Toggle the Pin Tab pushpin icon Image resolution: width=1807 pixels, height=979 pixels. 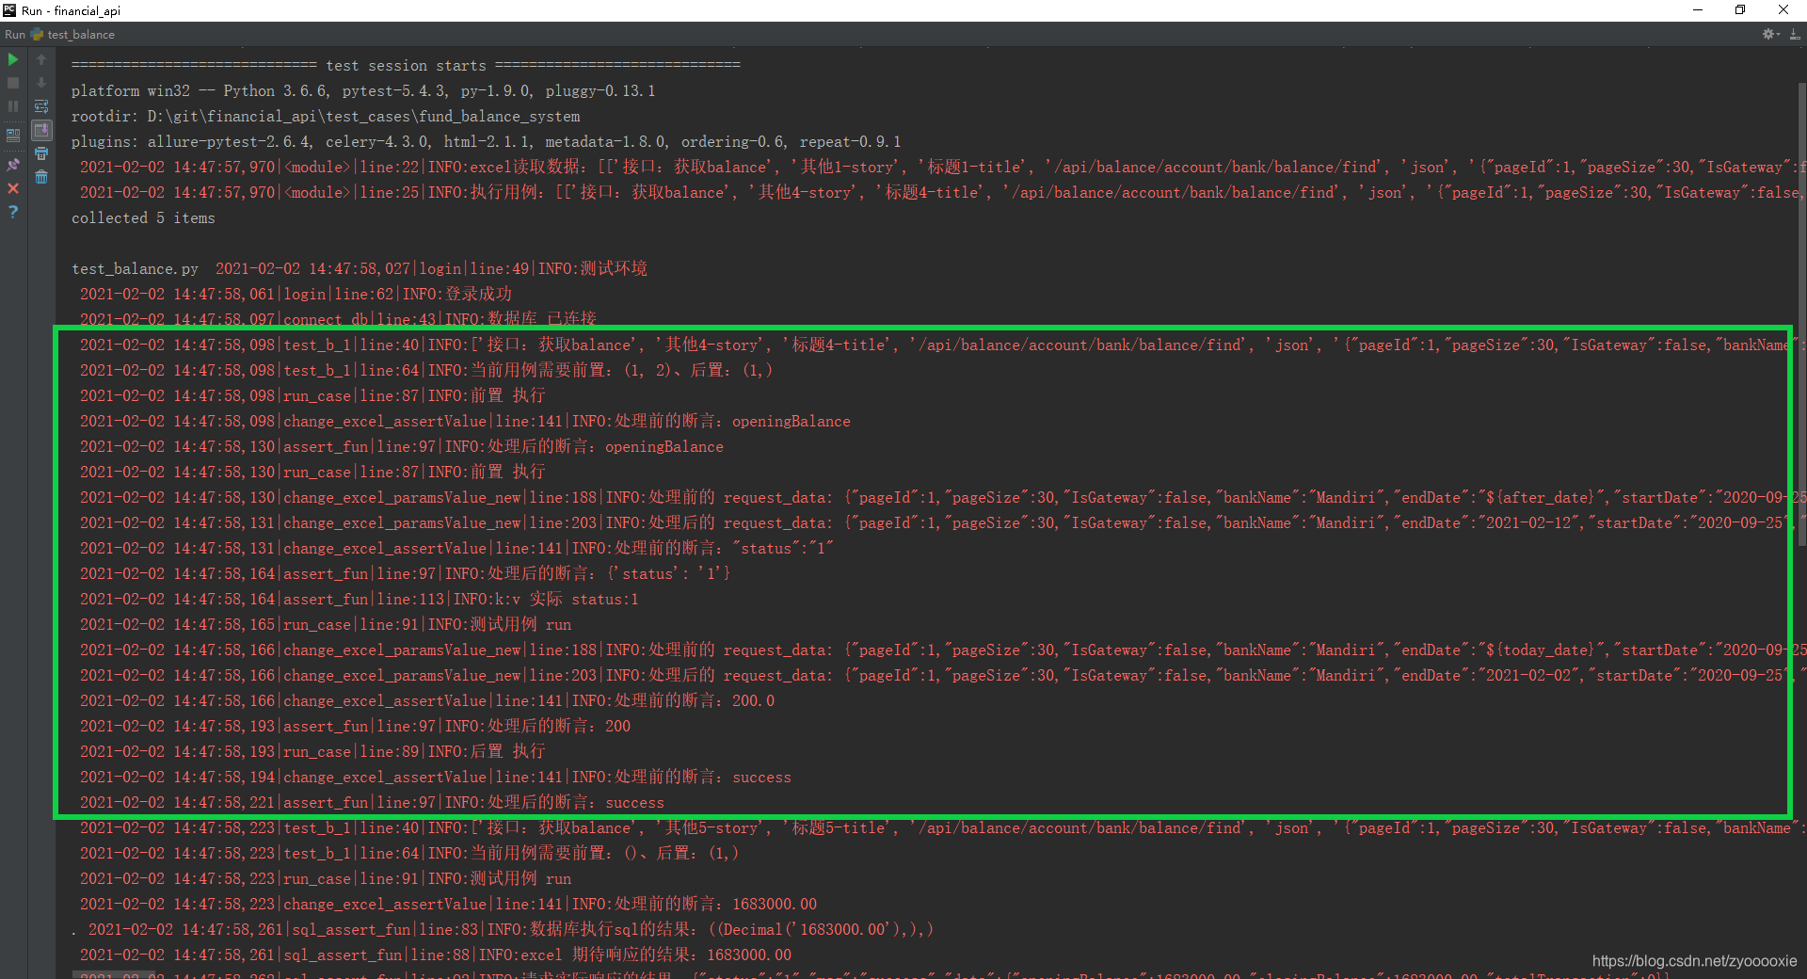(13, 164)
